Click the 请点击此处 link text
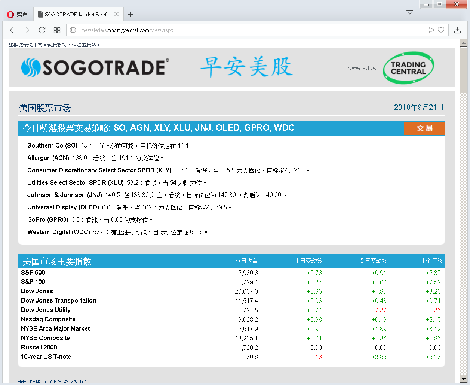The width and height of the screenshot is (470, 385). [84, 45]
